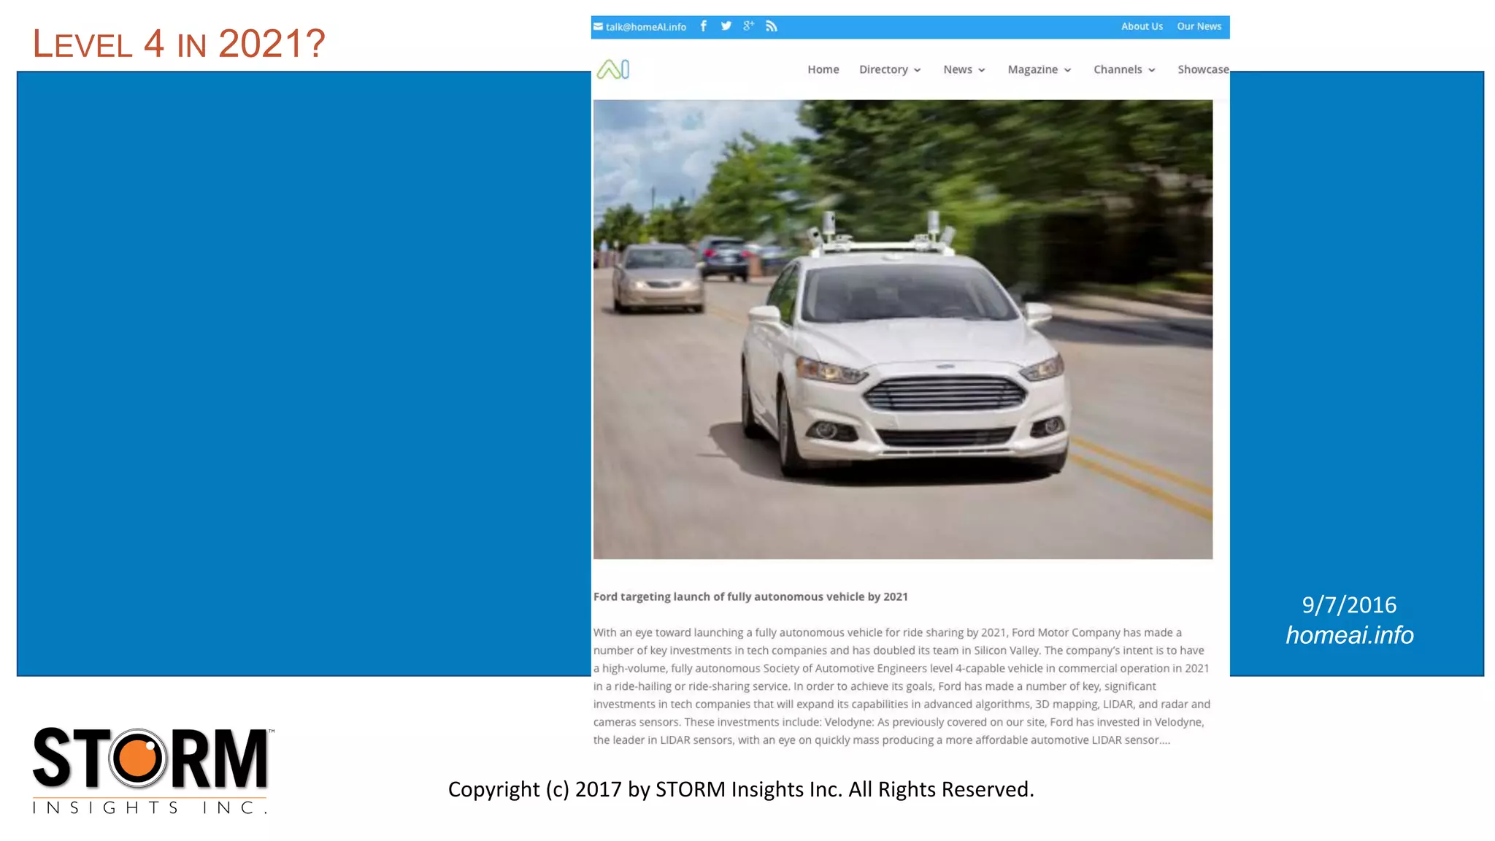
Task: Click the homeAI site logo
Action: point(613,69)
